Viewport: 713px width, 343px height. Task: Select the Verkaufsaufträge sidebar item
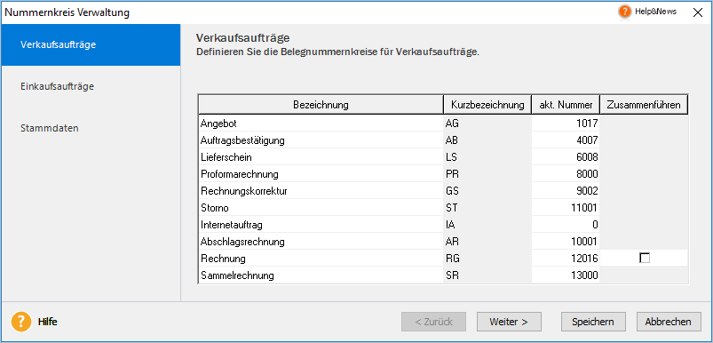[x=59, y=44]
